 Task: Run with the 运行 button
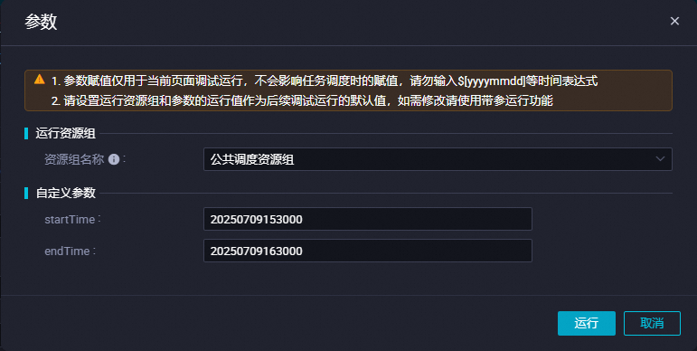587,324
